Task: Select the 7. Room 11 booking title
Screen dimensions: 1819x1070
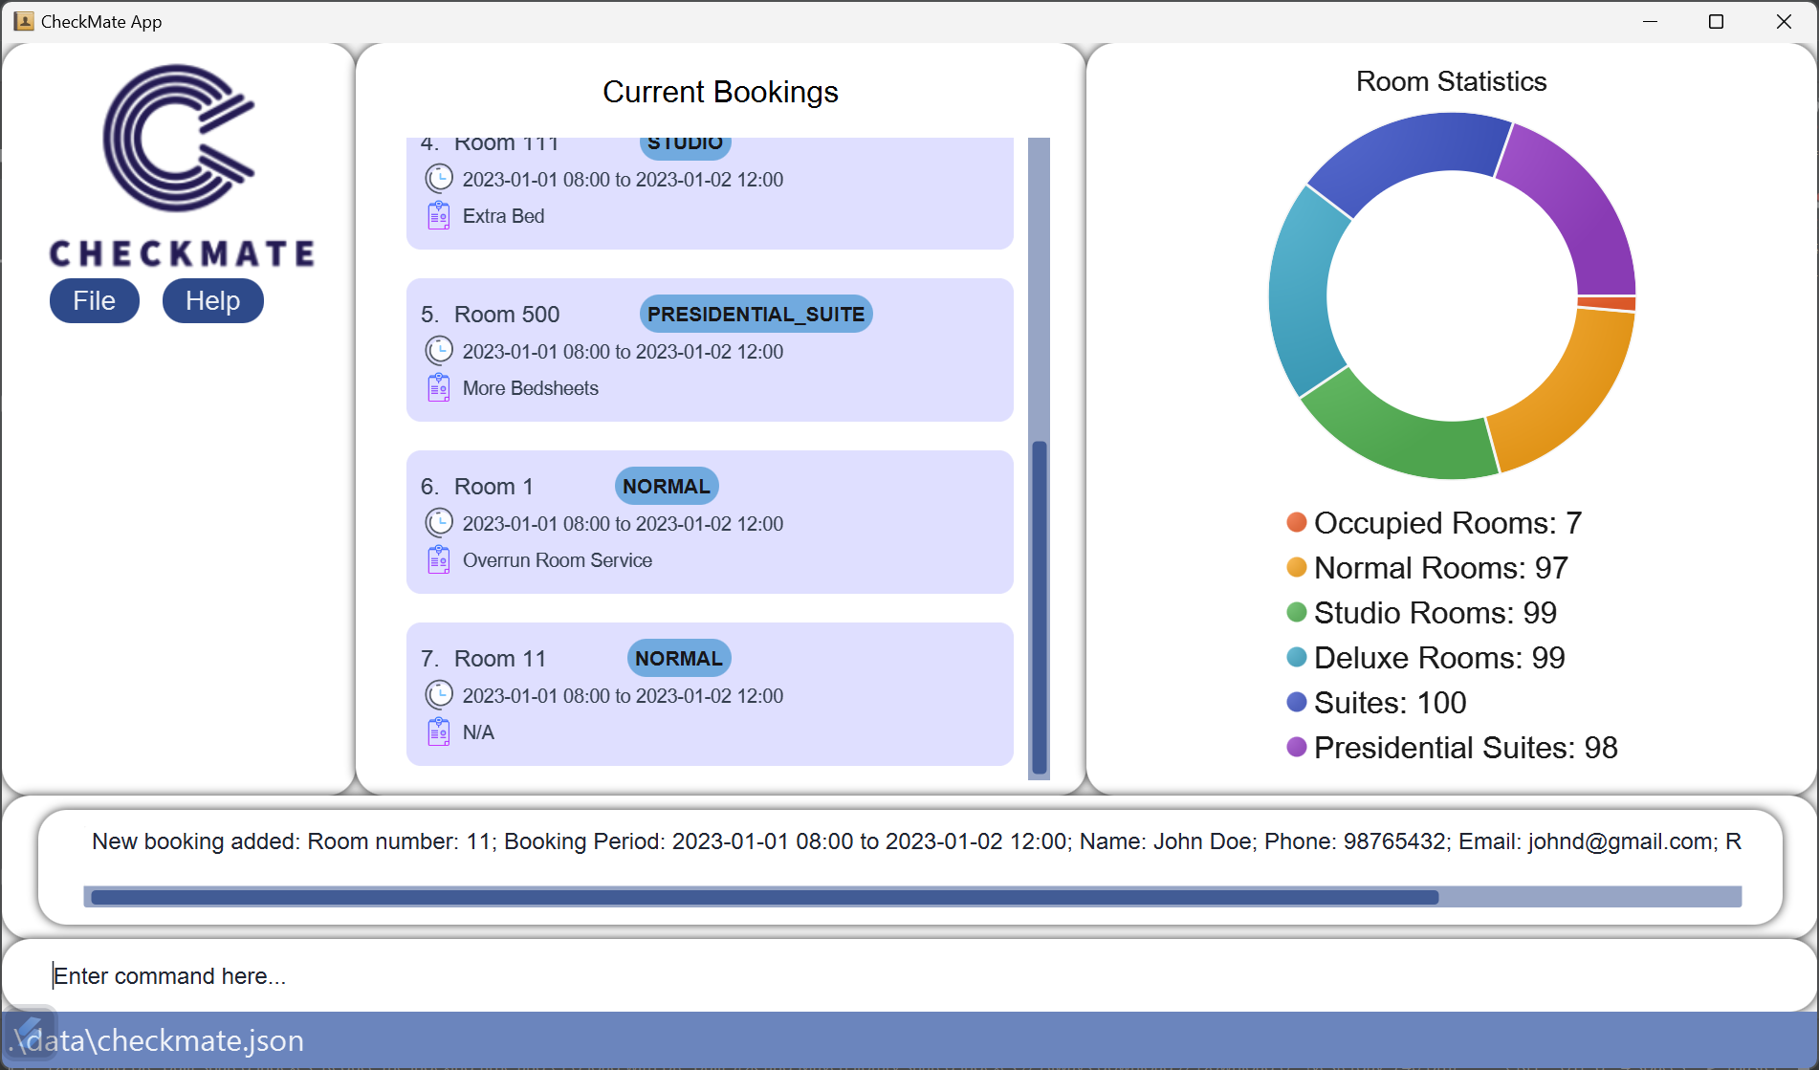Action: [483, 659]
